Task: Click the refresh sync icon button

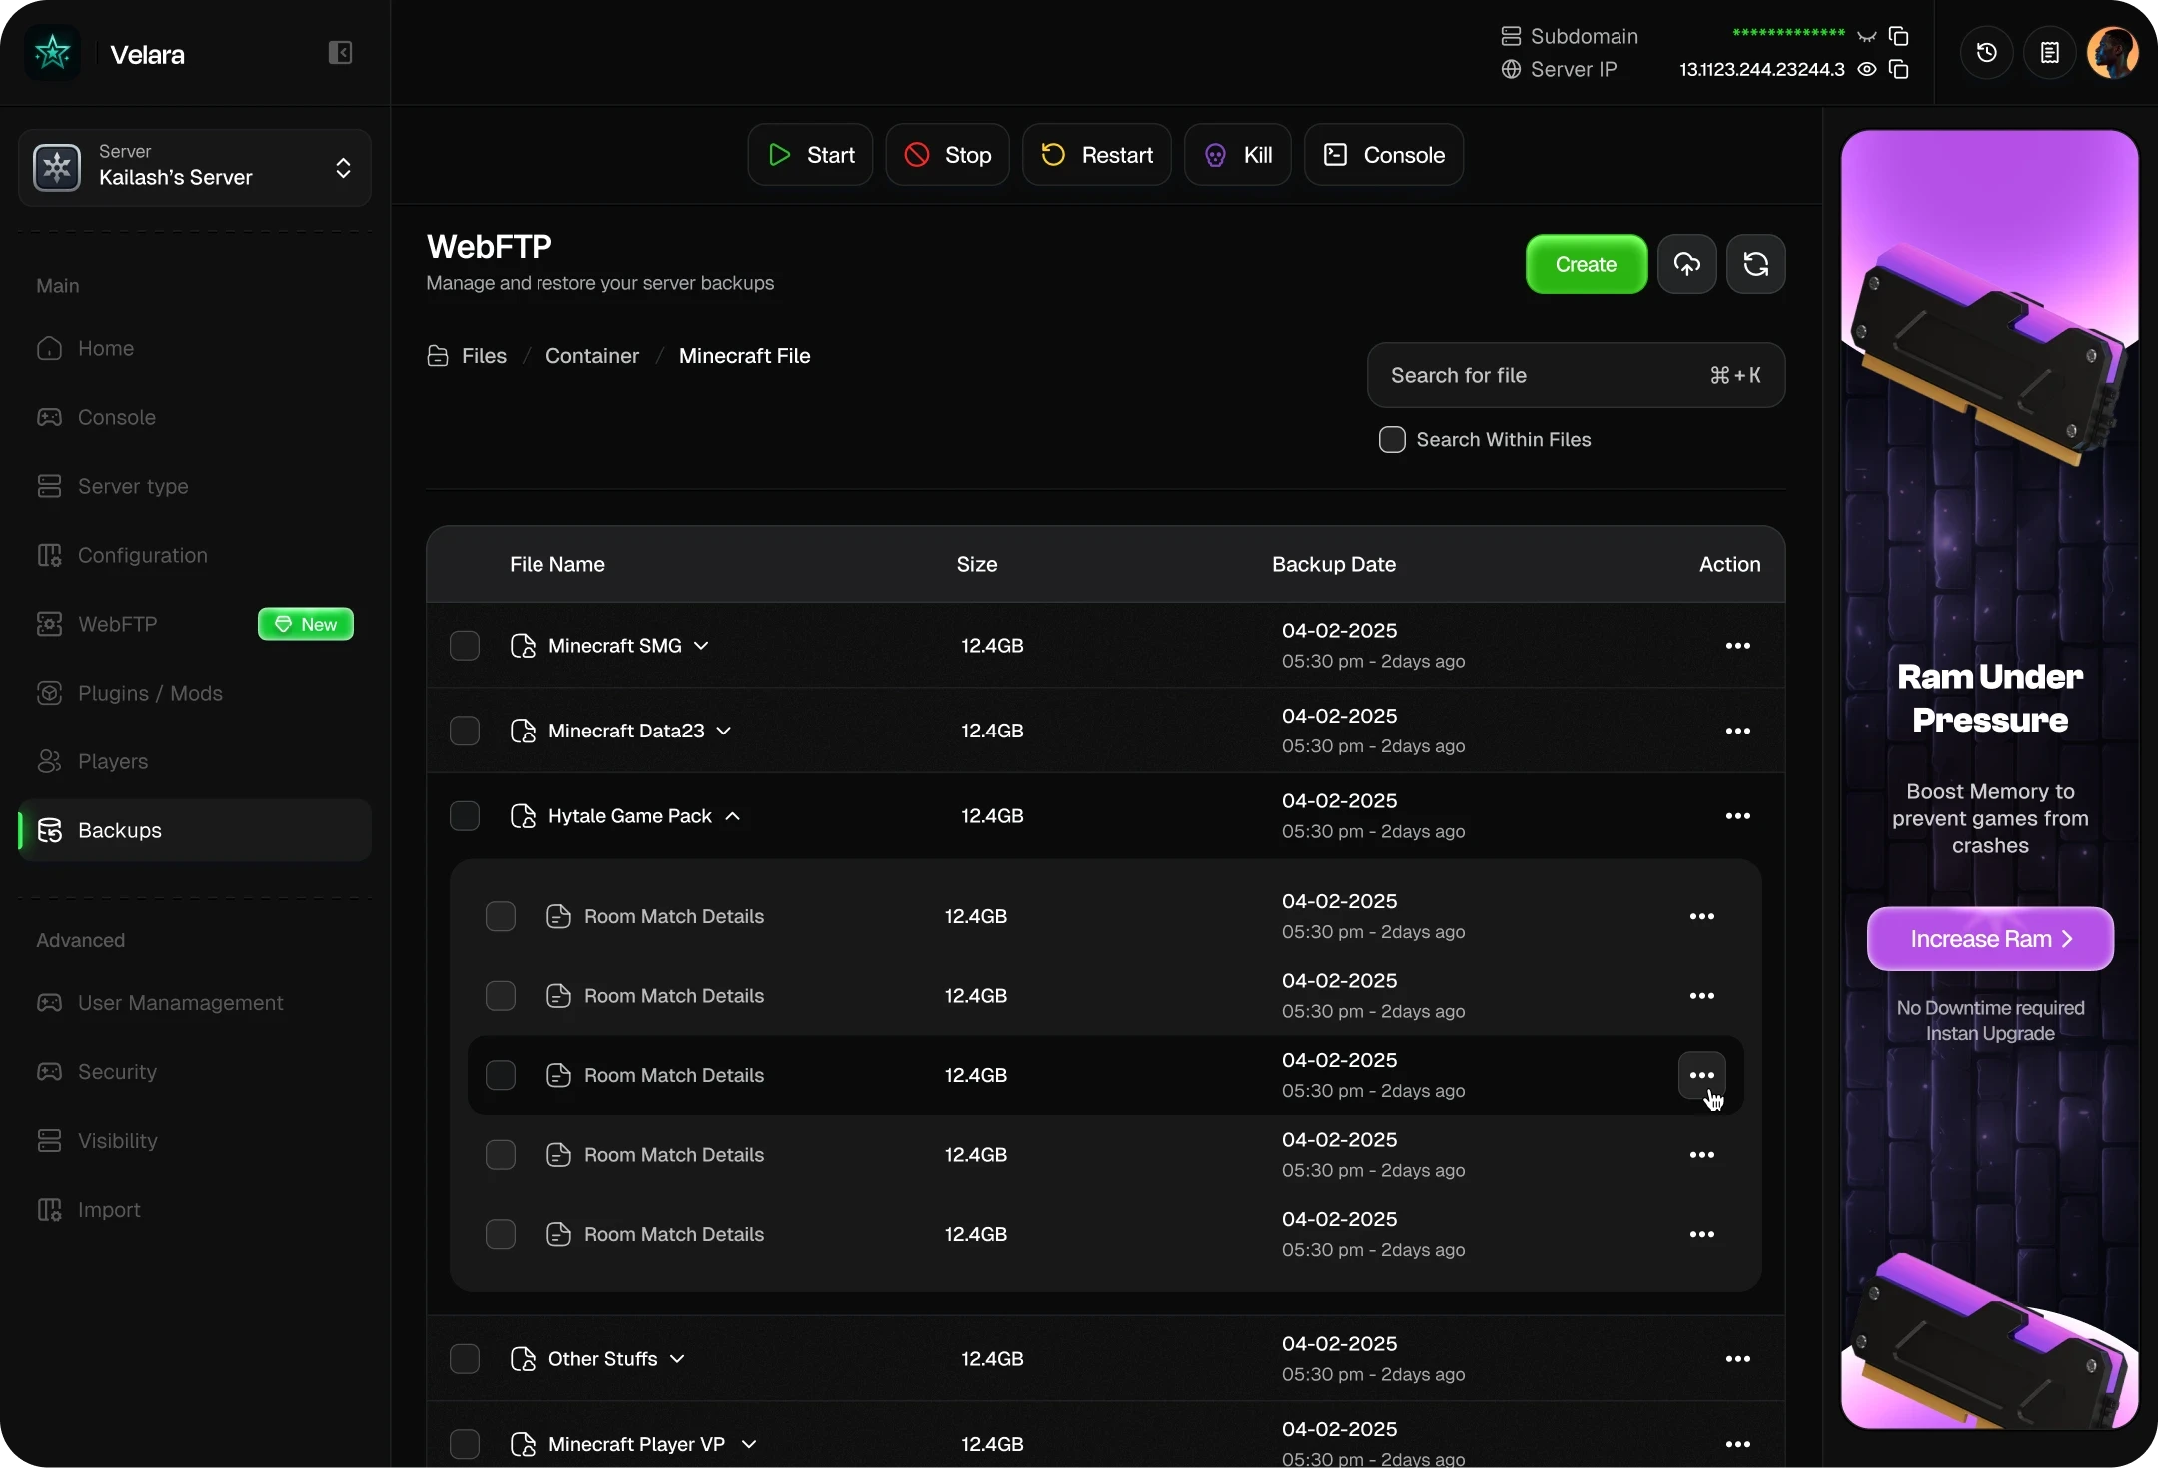Action: pyautogui.click(x=1756, y=264)
